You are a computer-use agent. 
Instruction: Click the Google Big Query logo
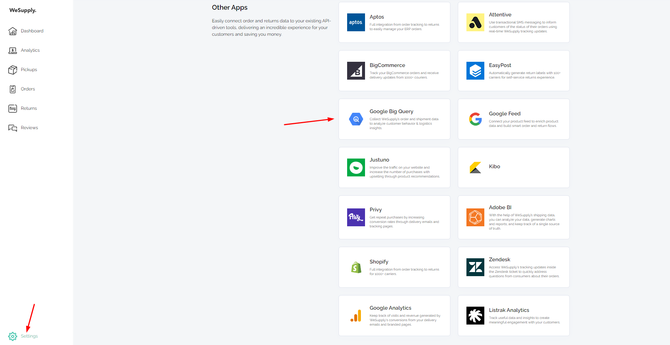356,119
